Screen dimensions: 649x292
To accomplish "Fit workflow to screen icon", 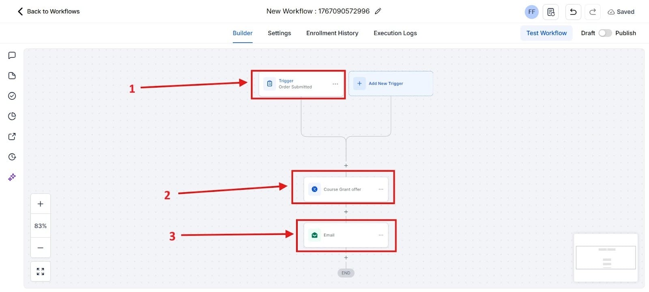I will (41, 271).
